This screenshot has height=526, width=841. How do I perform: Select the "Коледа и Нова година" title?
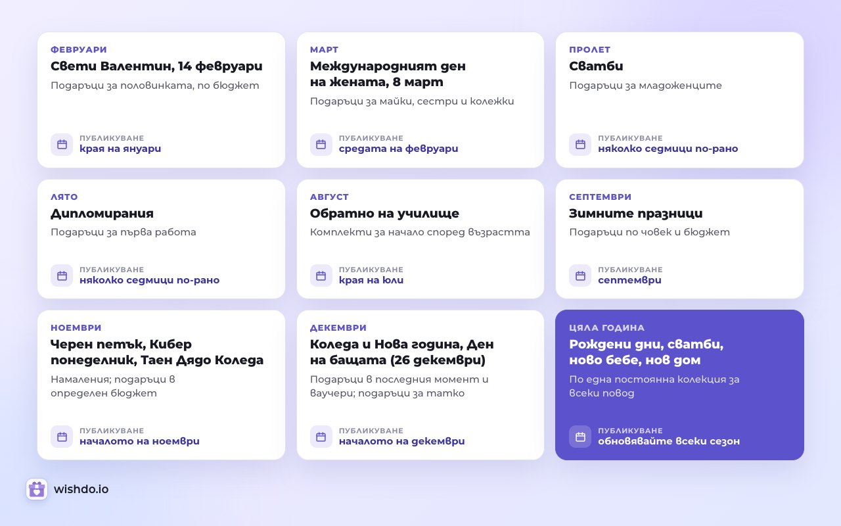tap(402, 352)
